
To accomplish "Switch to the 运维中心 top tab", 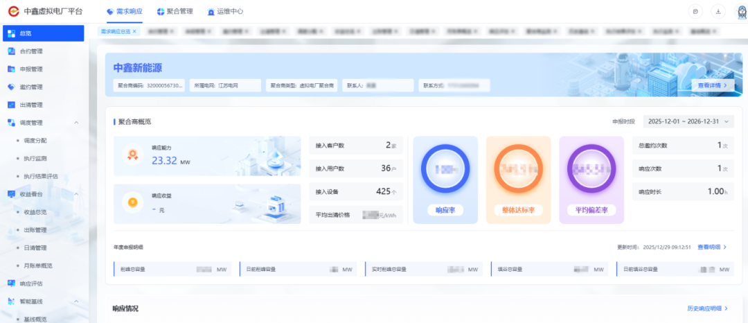I will [x=225, y=12].
